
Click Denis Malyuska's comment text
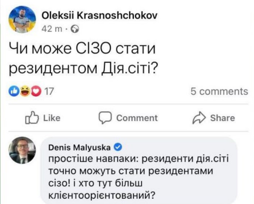[139, 177]
